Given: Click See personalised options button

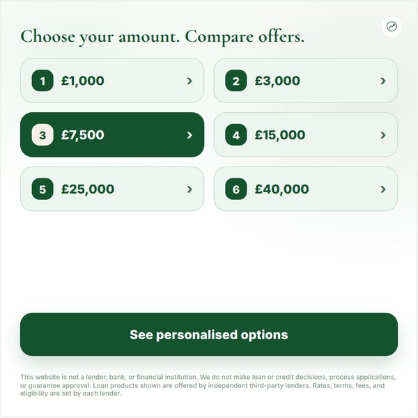Looking at the screenshot, I should pos(209,334).
